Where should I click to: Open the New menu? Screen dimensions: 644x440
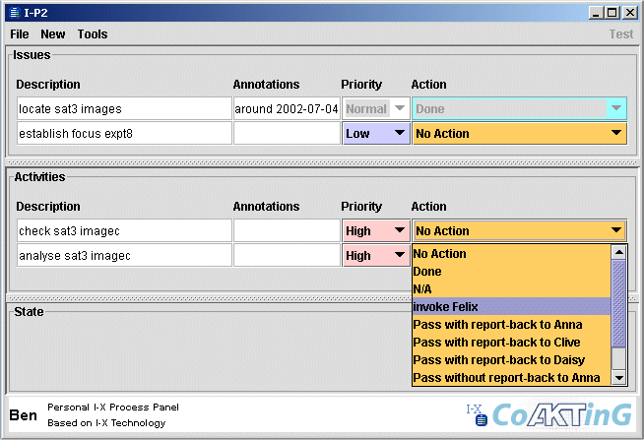click(x=53, y=34)
